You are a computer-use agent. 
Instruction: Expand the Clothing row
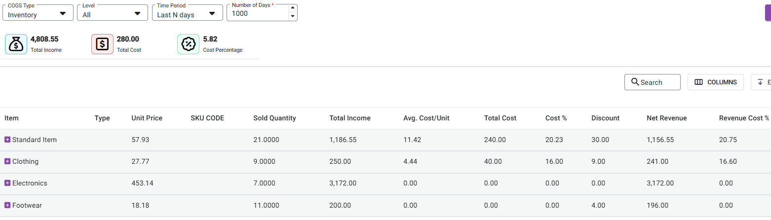[7, 161]
